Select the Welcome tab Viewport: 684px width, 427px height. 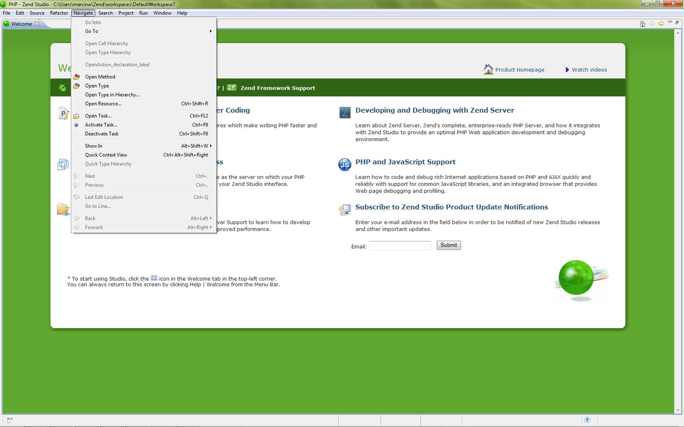(22, 24)
